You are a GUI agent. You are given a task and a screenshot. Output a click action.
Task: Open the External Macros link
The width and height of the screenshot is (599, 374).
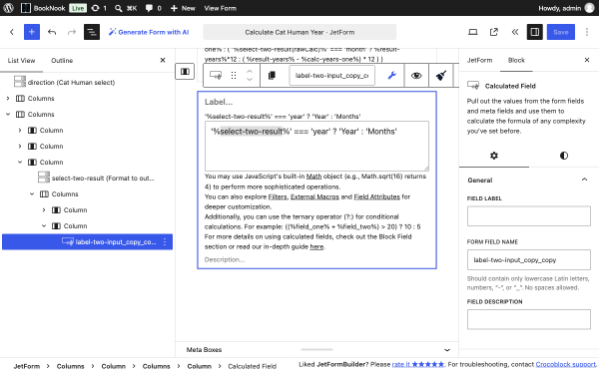coord(314,196)
